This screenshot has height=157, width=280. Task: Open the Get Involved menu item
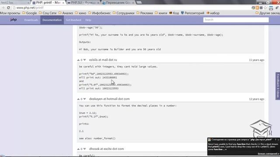[x=73, y=20]
